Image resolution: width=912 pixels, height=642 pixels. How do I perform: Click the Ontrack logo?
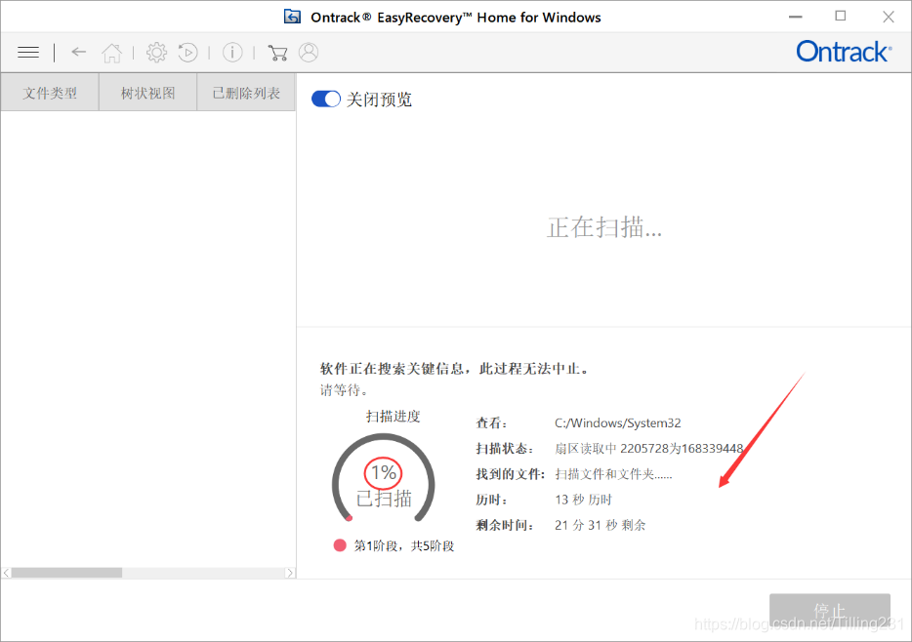[x=844, y=52]
